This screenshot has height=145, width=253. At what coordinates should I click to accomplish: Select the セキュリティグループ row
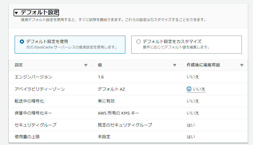pyautogui.click(x=128, y=125)
